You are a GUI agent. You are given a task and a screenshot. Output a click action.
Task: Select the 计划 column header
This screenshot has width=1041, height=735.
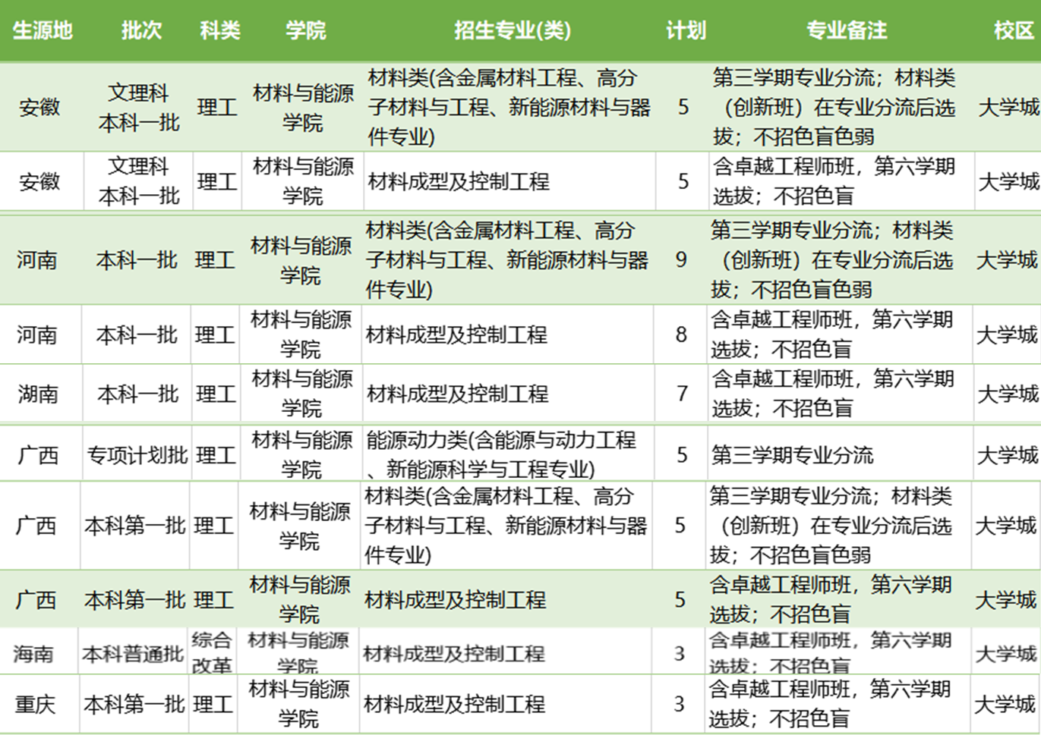686,30
